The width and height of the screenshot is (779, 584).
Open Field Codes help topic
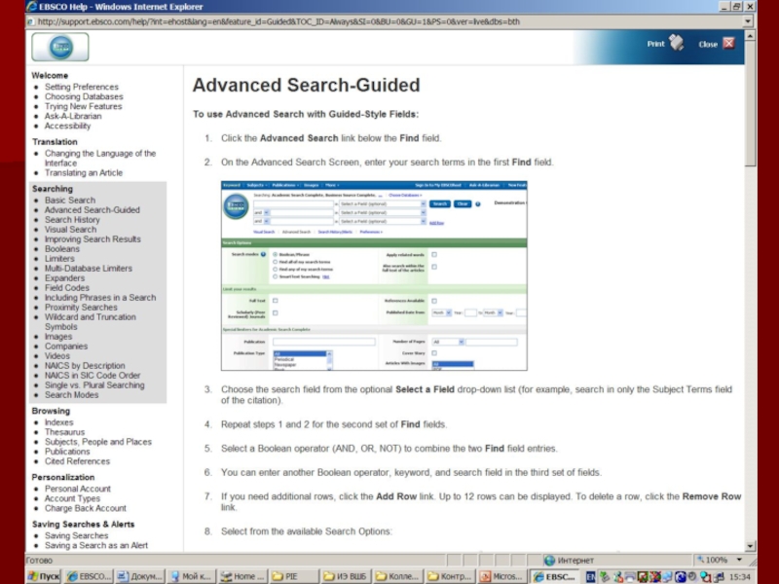point(67,287)
